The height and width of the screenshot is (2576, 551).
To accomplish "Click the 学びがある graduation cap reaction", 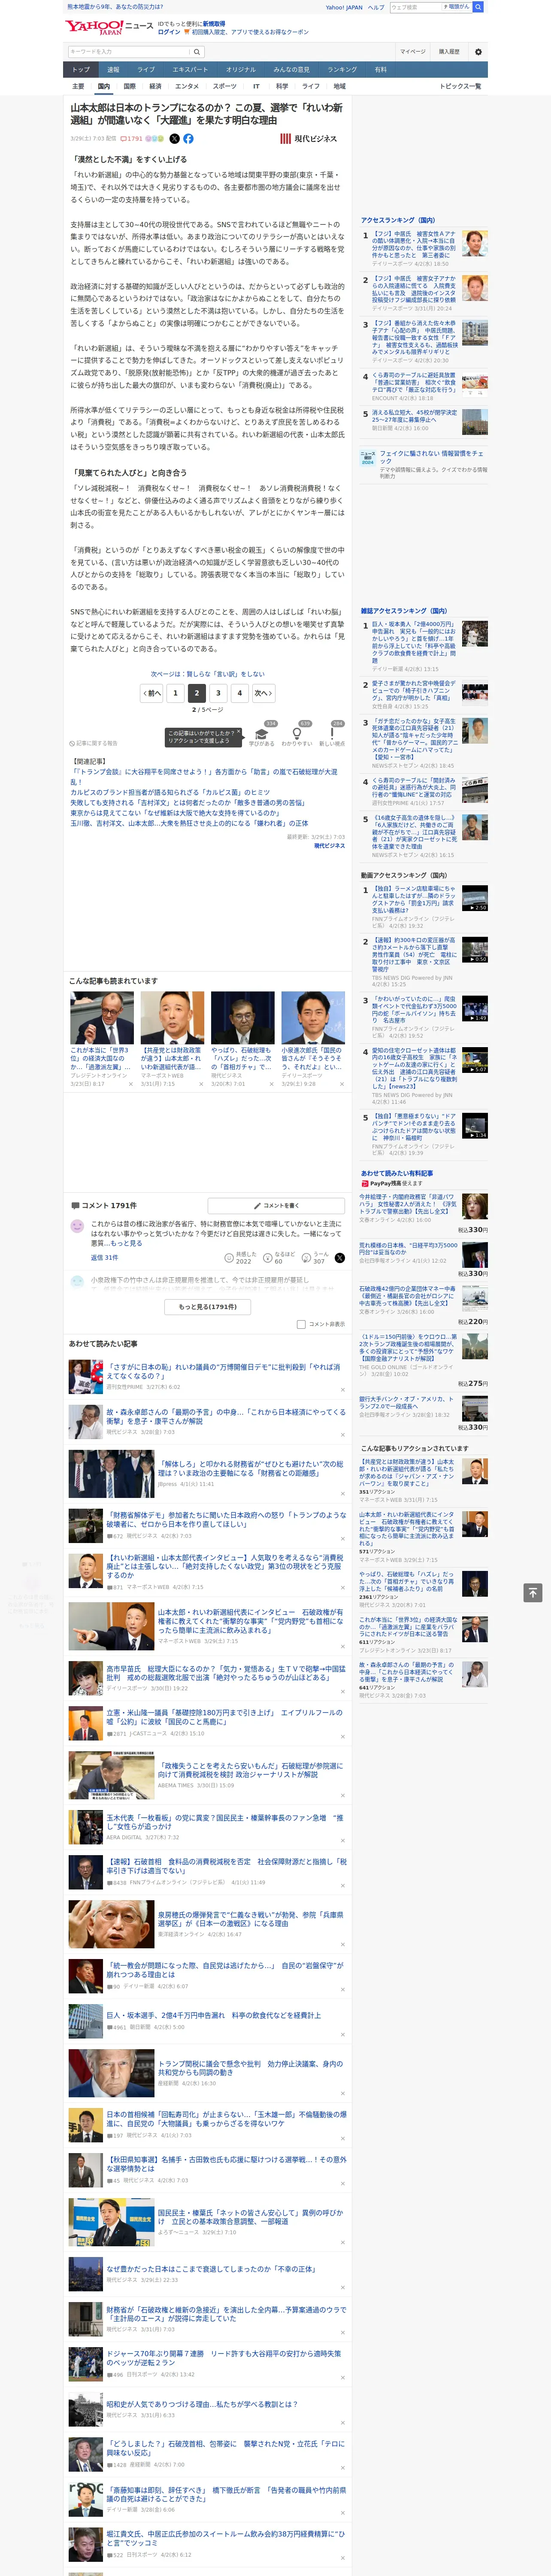I will (x=262, y=735).
